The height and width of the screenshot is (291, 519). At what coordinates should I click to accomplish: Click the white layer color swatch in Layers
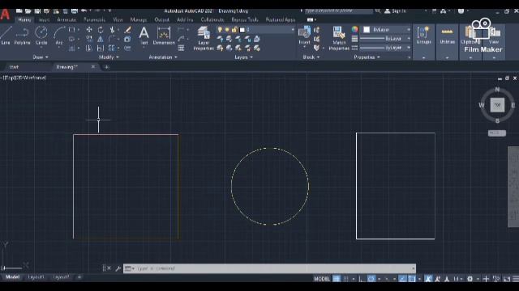pos(242,30)
